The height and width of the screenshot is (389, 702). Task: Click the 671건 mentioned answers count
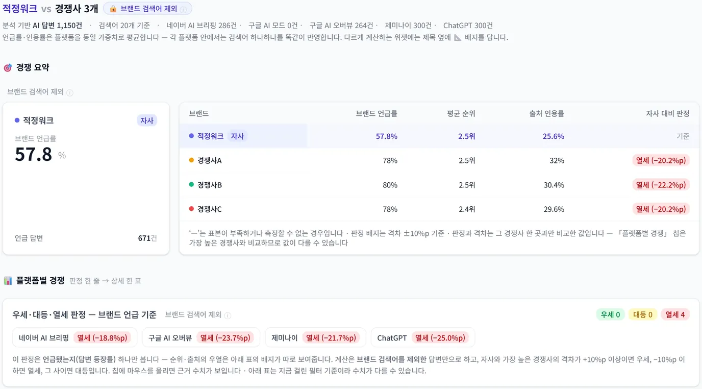[x=147, y=238]
